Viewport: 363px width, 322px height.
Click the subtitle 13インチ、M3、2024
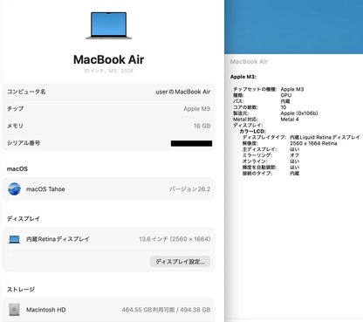108,71
